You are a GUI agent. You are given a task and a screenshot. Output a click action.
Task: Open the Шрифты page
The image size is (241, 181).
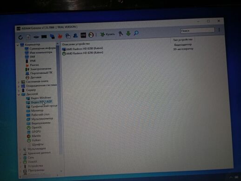pyautogui.click(x=38, y=144)
